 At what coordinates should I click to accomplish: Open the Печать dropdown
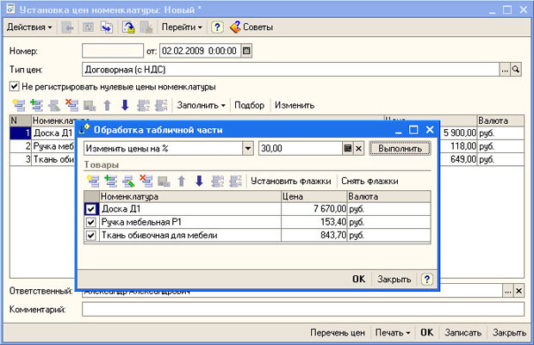click(393, 332)
